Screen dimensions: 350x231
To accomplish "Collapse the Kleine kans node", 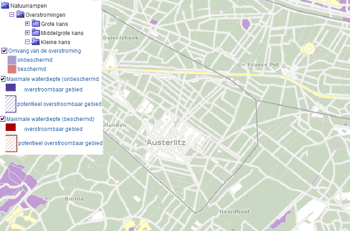I will click(x=27, y=42).
